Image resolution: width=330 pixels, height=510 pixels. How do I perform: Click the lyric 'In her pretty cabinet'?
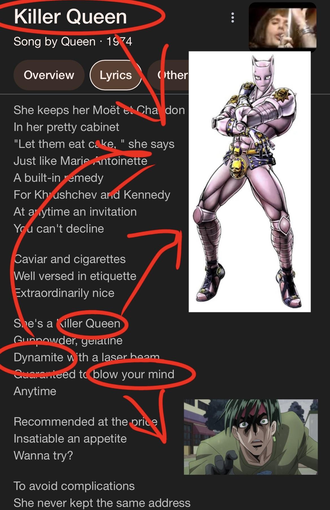click(66, 127)
